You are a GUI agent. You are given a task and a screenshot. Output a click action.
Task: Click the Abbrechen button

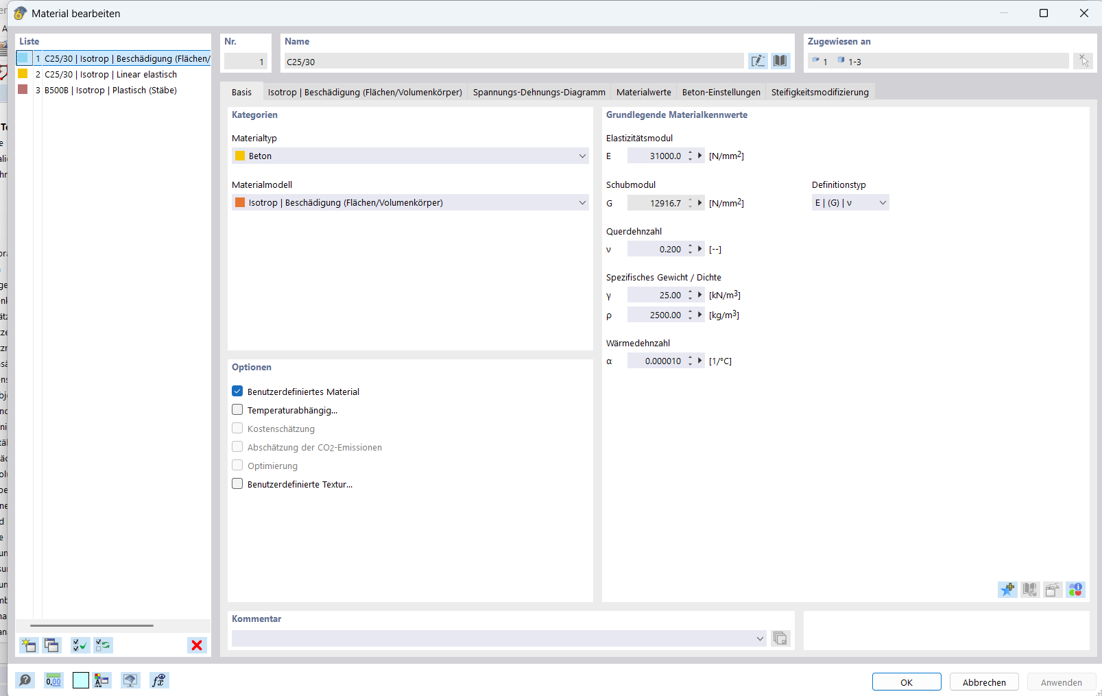pyautogui.click(x=984, y=682)
